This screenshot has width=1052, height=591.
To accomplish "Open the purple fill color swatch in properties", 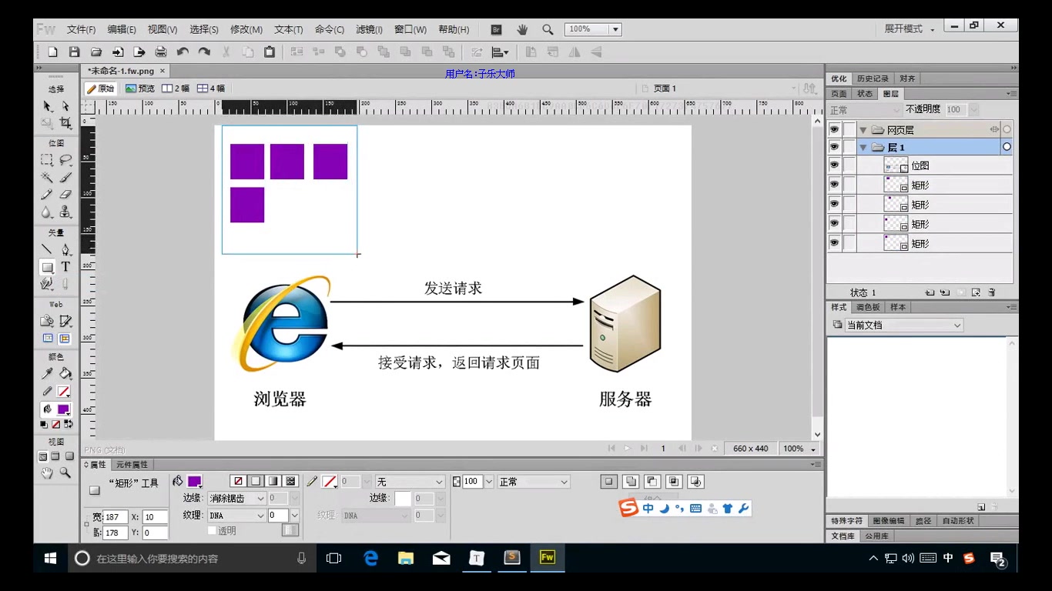I will [195, 482].
